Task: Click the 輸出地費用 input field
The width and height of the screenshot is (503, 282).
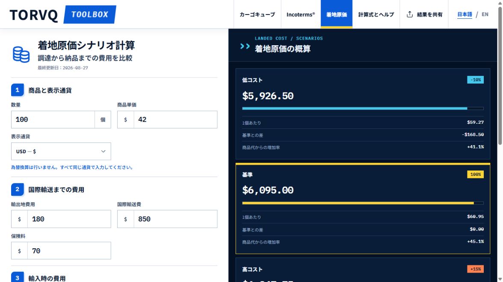Action: click(x=69, y=219)
